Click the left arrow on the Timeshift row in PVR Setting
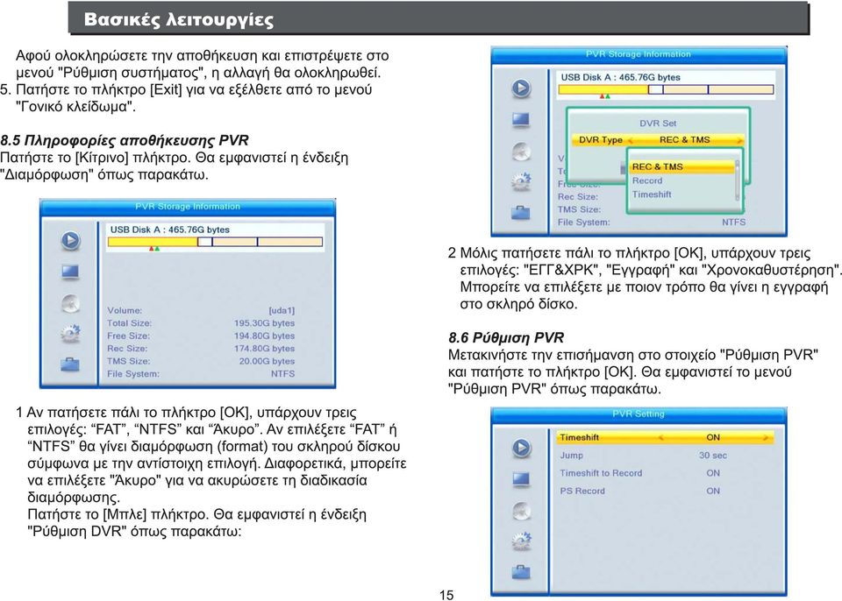 click(660, 437)
